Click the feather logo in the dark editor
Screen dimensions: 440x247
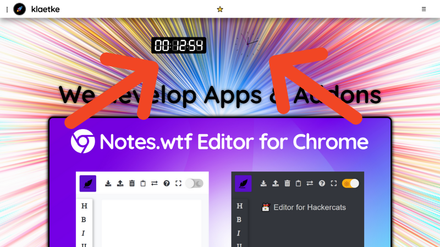pyautogui.click(x=243, y=183)
